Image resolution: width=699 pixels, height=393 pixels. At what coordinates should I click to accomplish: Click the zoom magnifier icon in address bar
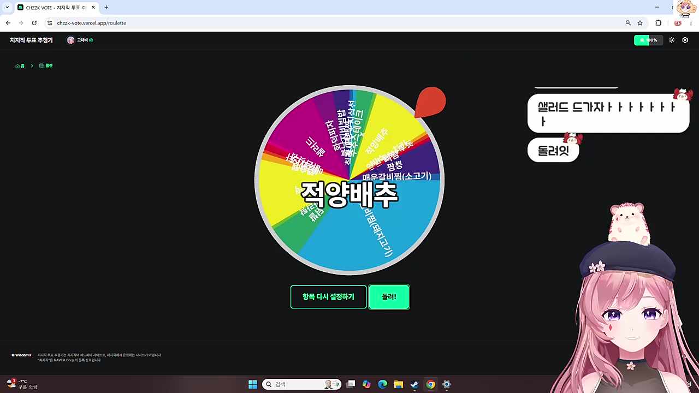(628, 23)
